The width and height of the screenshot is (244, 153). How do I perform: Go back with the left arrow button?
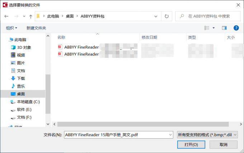pos(6,16)
